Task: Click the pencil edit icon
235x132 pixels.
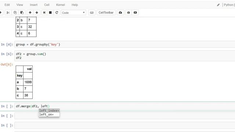Action: pyautogui.click(x=218, y=5)
